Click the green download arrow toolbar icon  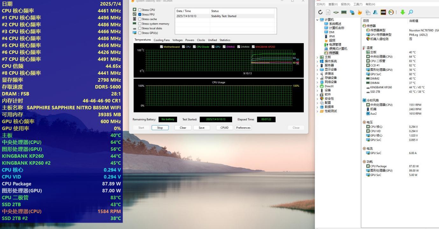403,12
